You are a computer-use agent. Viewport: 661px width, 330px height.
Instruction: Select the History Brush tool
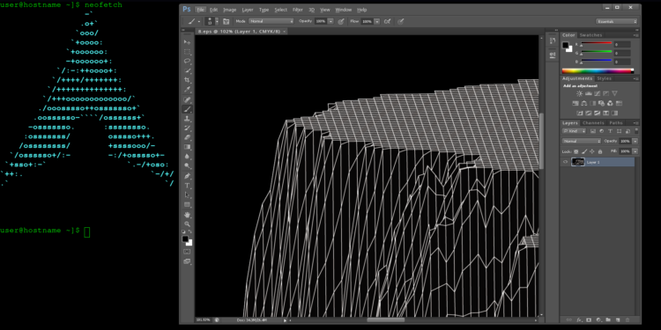(187, 128)
